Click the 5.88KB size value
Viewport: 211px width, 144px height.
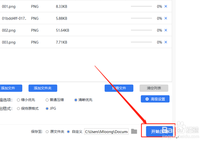click(x=62, y=18)
